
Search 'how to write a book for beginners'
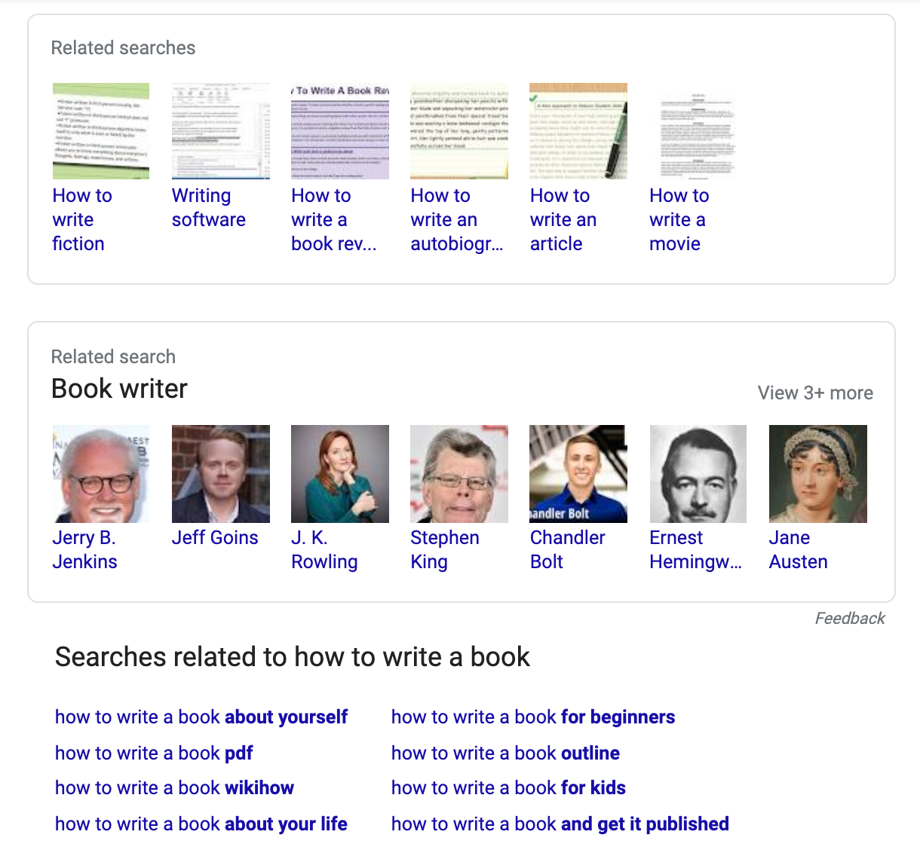(x=533, y=717)
